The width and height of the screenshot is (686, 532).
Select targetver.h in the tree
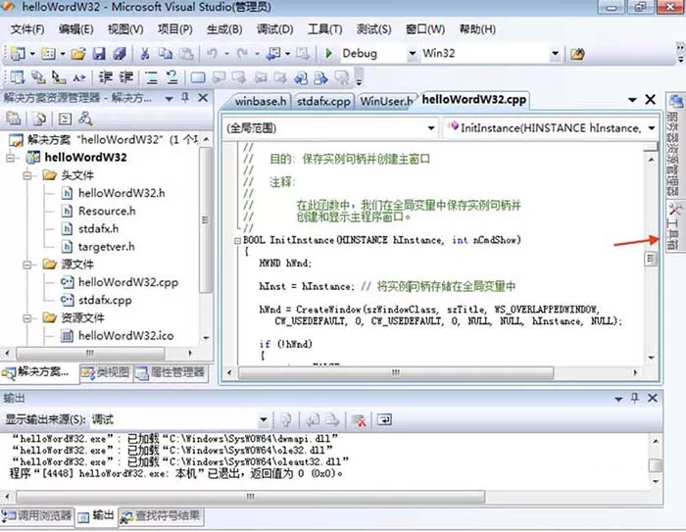106,247
